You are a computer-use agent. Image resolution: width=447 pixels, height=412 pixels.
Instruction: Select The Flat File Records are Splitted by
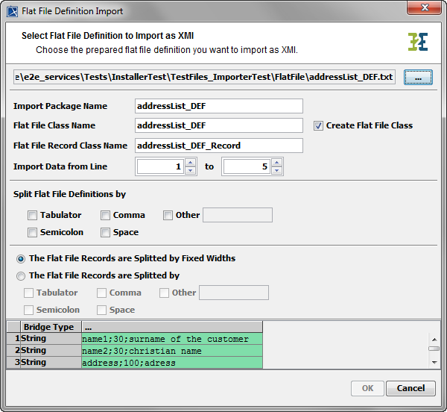[x=21, y=275]
